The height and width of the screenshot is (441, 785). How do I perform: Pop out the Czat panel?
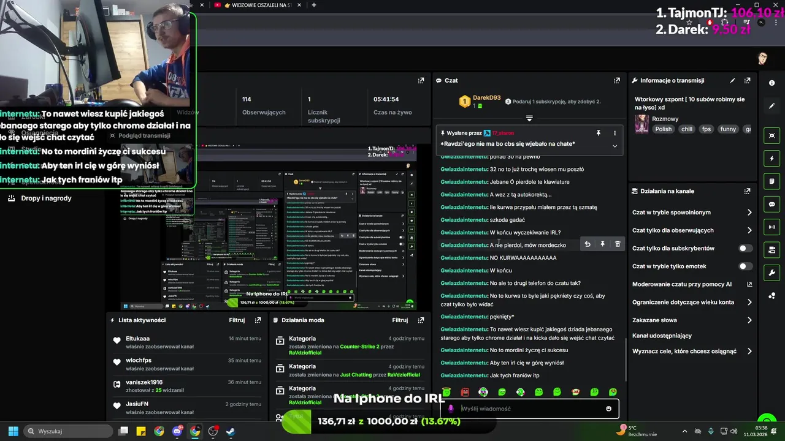coord(616,80)
